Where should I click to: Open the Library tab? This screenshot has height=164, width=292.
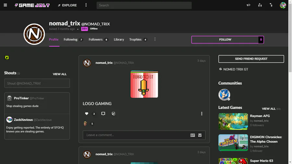[119, 40]
